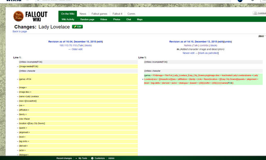Open Nahkis user page
The width and height of the screenshot is (266, 160).
187,45
